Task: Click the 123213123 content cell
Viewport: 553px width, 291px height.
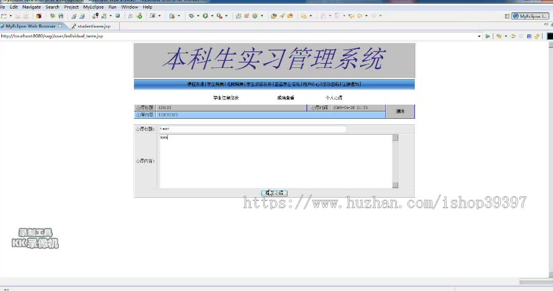Action: click(270, 115)
